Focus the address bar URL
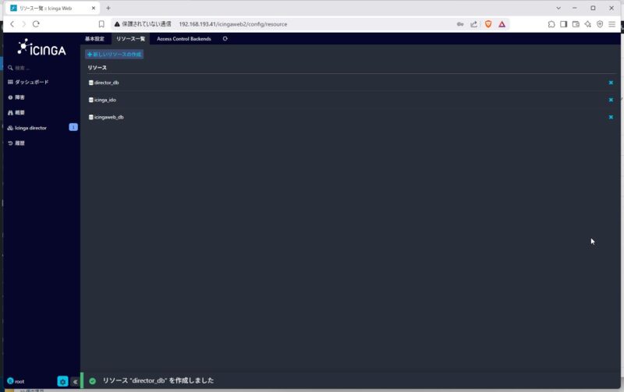 coord(233,24)
